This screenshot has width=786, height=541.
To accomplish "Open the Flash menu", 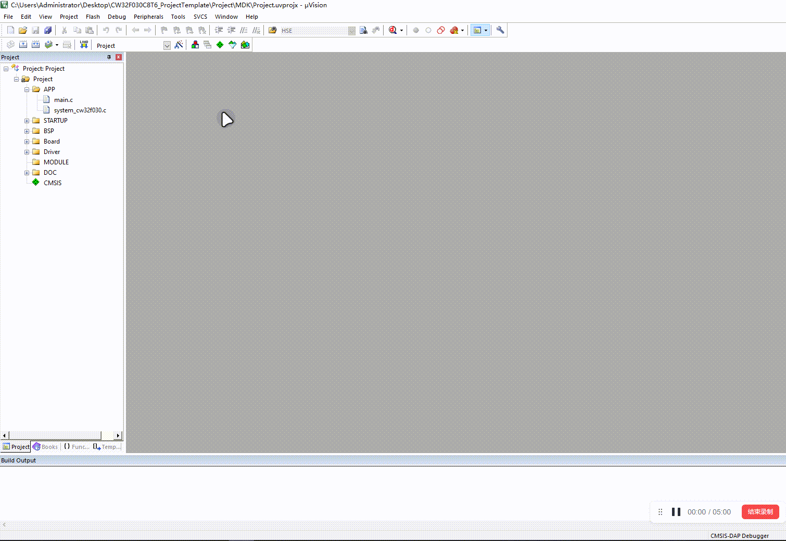I will (x=93, y=17).
